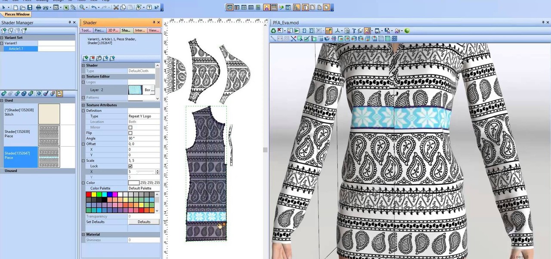
Task: Enable the Flip checkbox
Action: tap(130, 133)
